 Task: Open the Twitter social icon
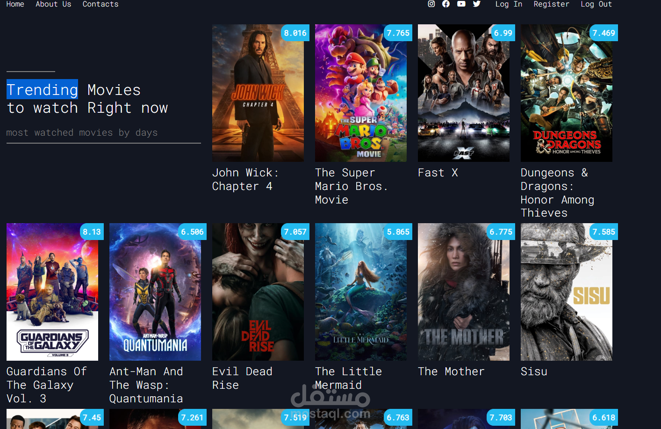pyautogui.click(x=477, y=4)
